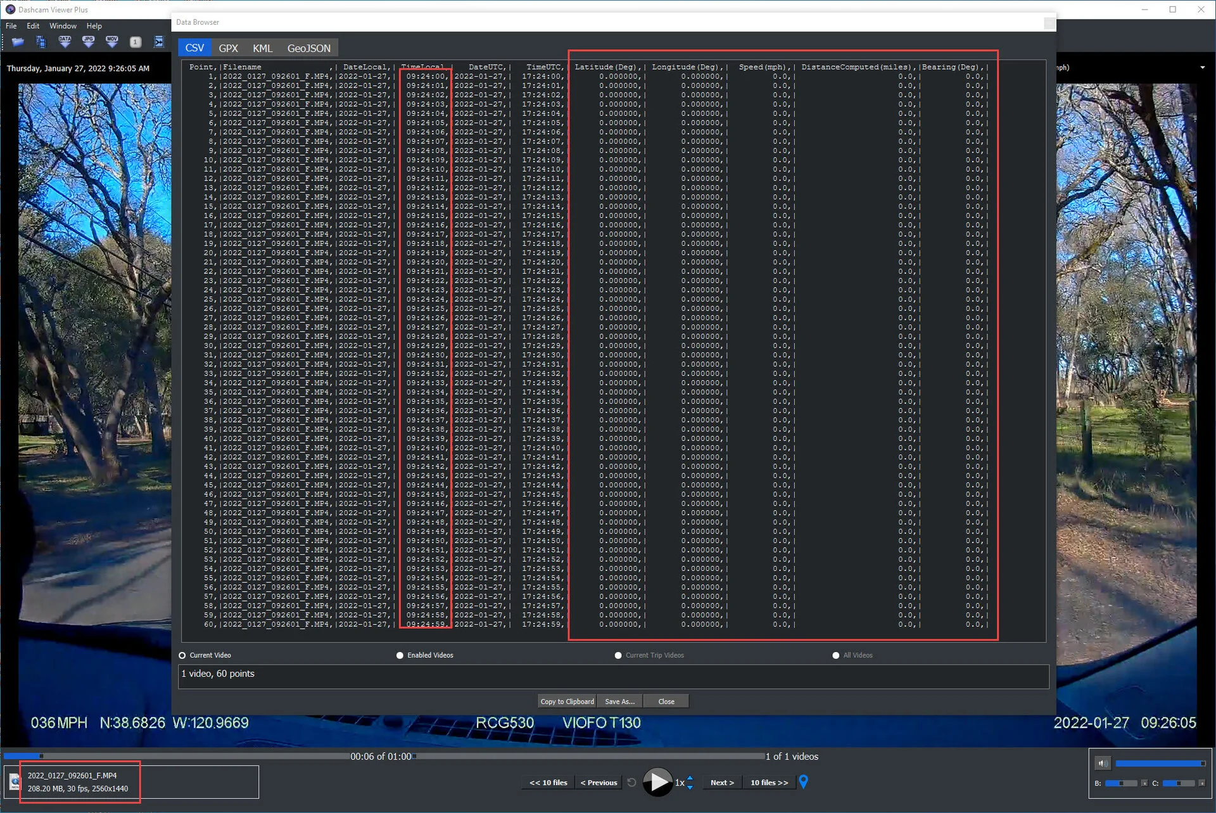The width and height of the screenshot is (1216, 813).
Task: Adjust the volume slider
Action: click(1159, 764)
